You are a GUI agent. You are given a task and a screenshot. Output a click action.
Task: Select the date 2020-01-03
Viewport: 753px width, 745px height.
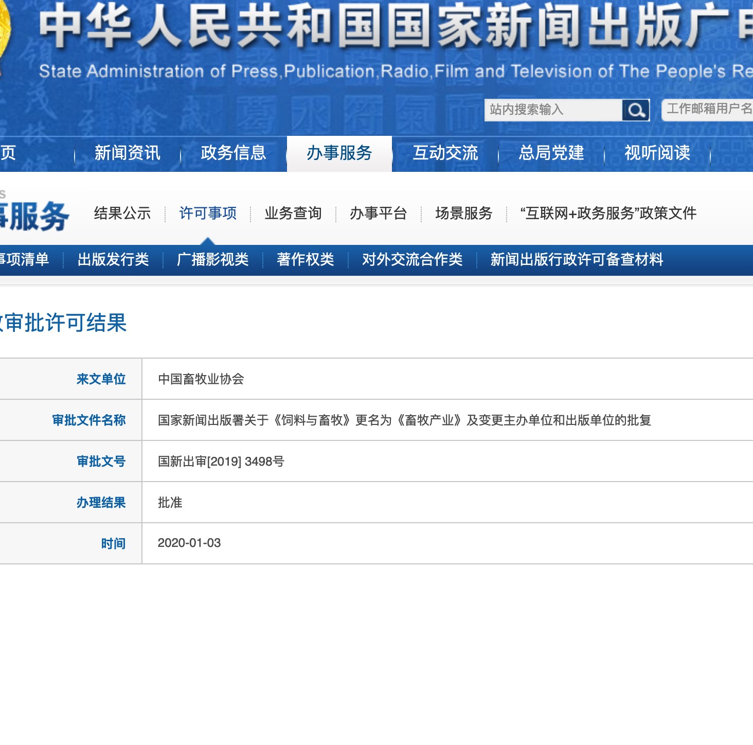coord(189,543)
